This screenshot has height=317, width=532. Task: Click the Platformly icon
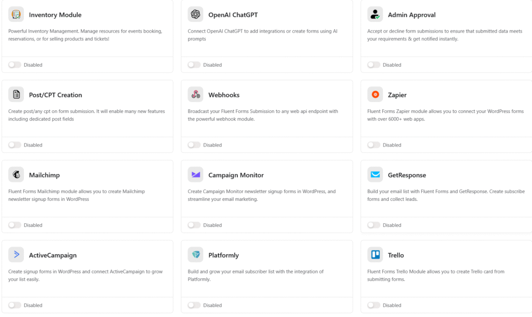pos(195,255)
